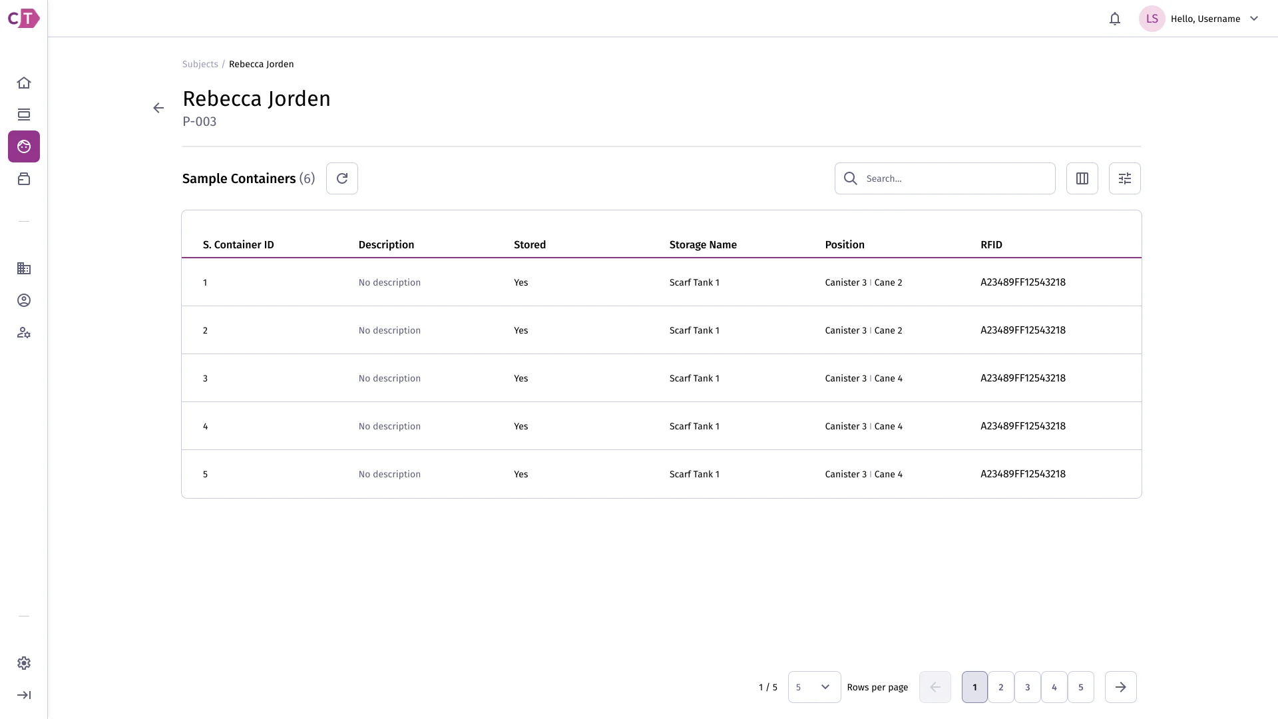Click the 'P-003' subject ID
Screen dimensions: 1278x719
coord(200,121)
